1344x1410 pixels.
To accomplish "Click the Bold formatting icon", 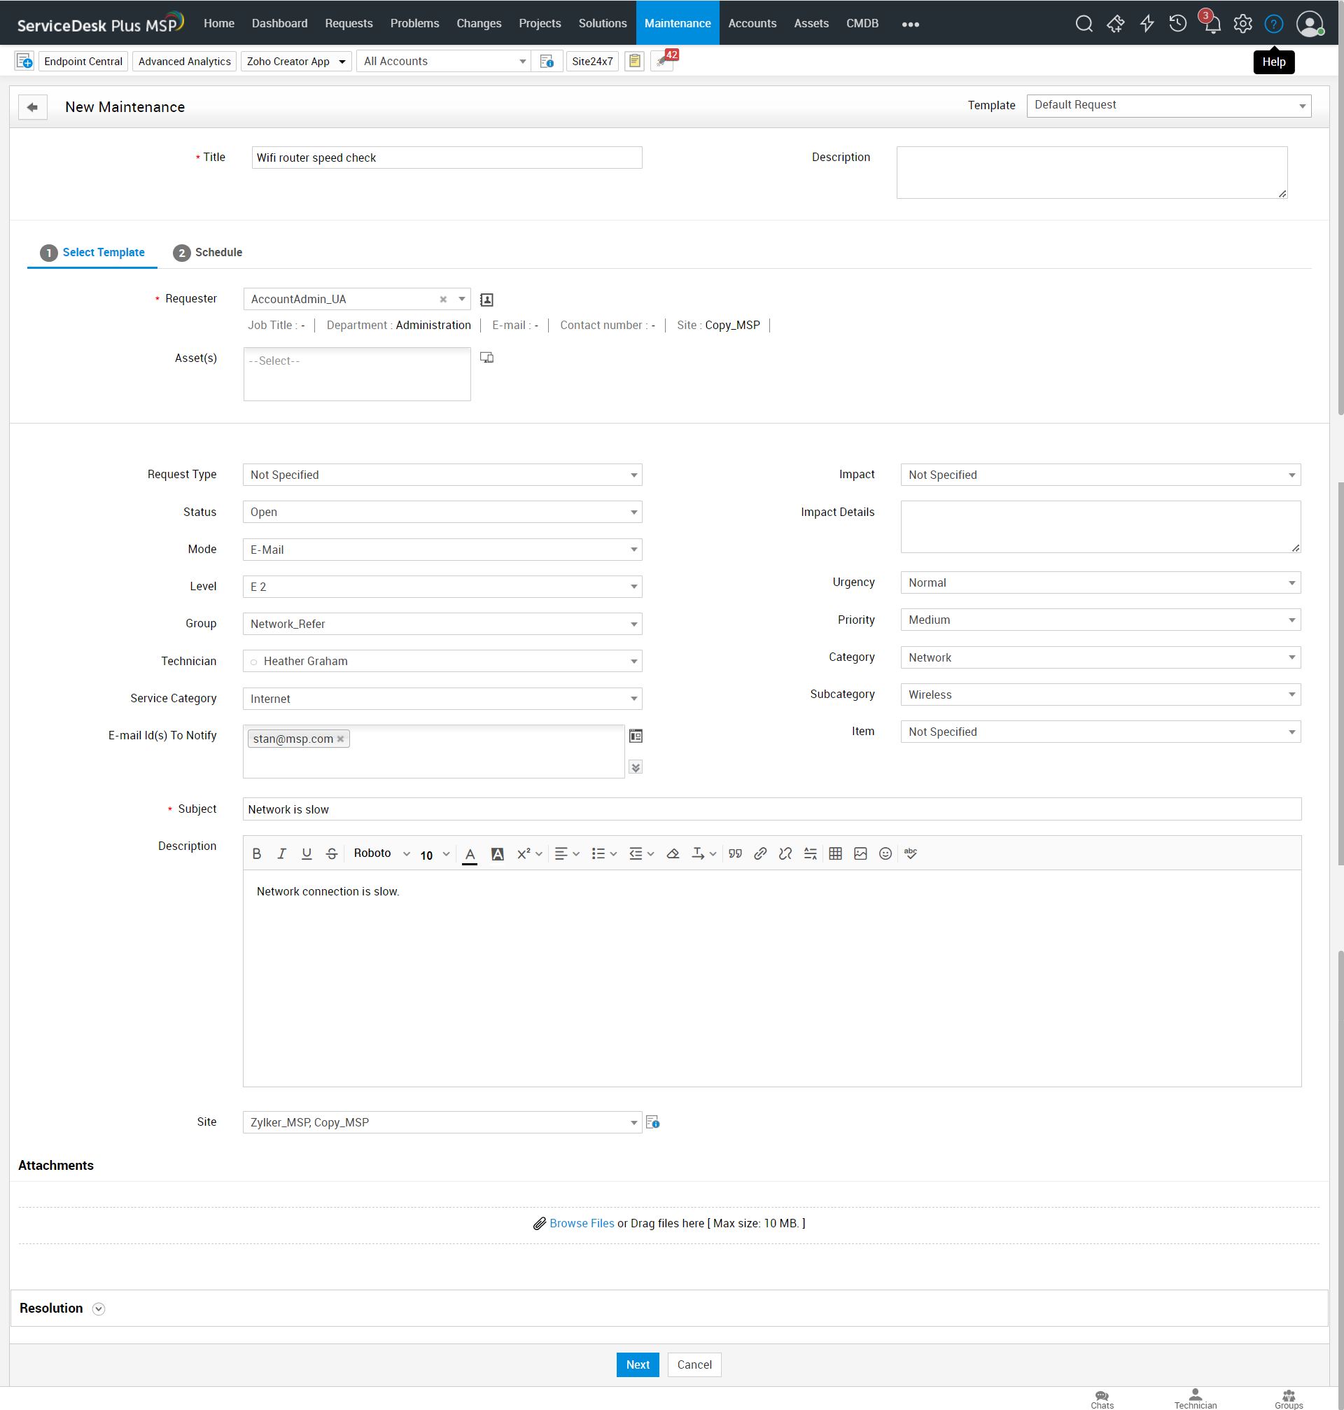I will tap(256, 853).
